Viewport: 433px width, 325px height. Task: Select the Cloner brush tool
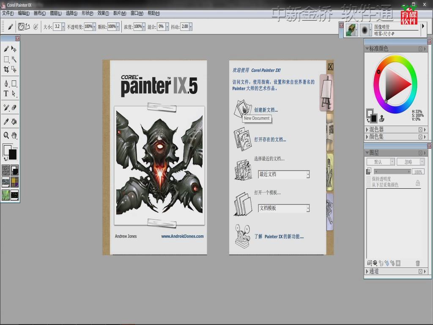tap(6, 107)
